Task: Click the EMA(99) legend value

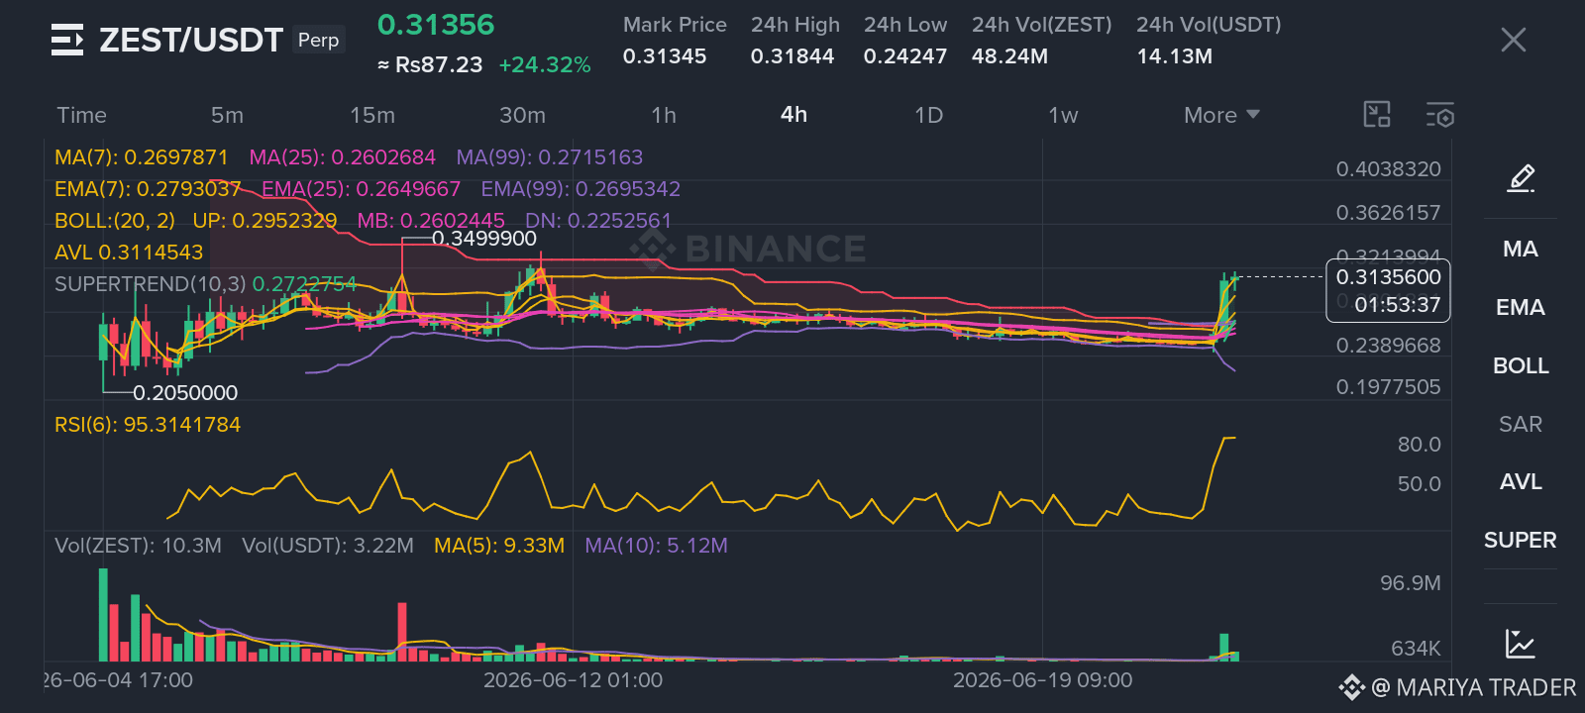Action: click(581, 189)
